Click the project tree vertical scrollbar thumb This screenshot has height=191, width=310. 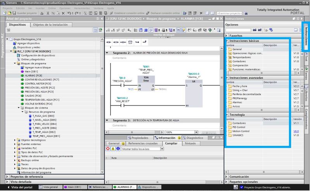(102, 68)
